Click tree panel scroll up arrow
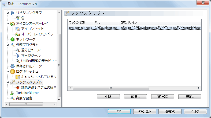211x118 pixels. click(59, 13)
